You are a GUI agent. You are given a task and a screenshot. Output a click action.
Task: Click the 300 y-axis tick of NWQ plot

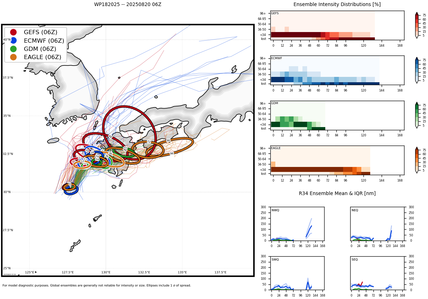point(264,207)
